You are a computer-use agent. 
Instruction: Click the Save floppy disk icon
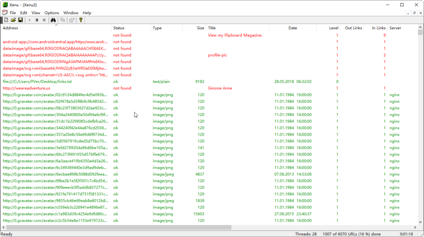coord(20,20)
